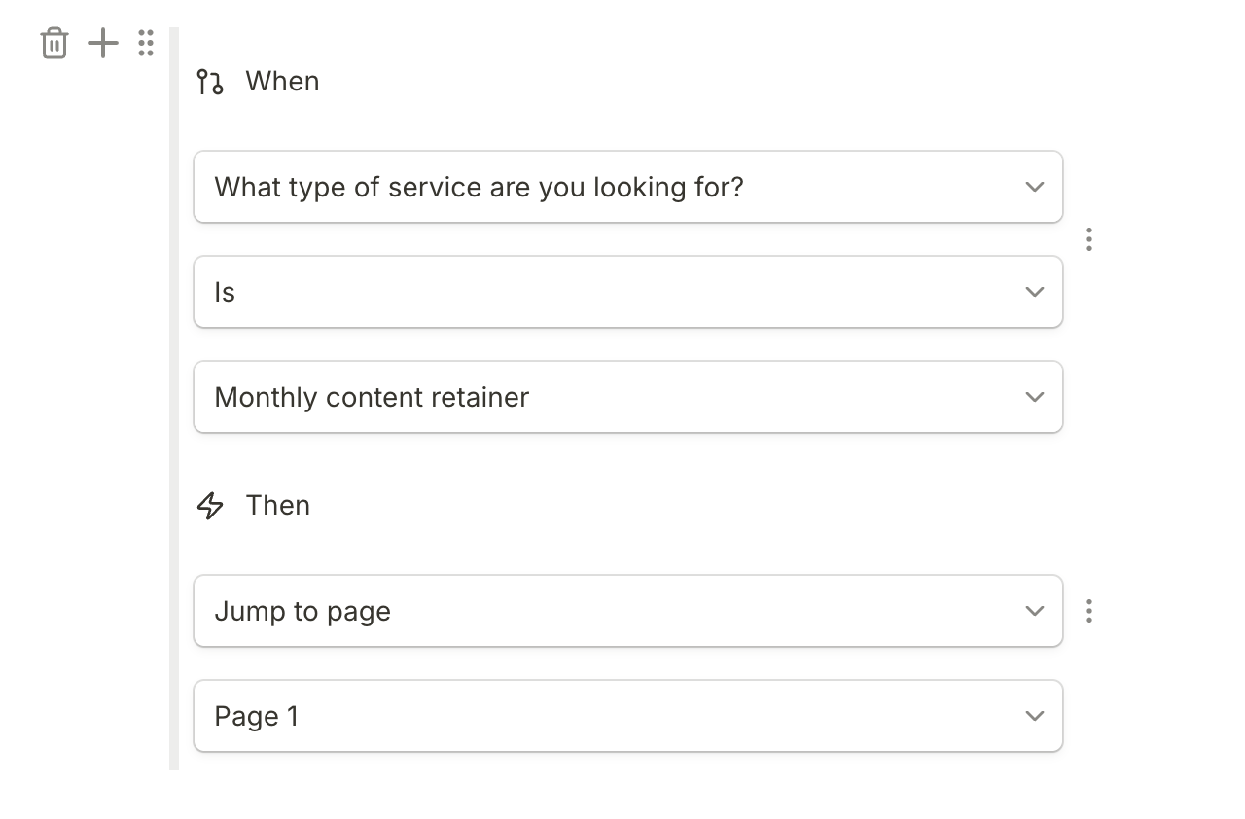This screenshot has height=819, width=1245.
Task: Open the 'Monthly content retainer' value dropdown
Action: click(x=584, y=397)
